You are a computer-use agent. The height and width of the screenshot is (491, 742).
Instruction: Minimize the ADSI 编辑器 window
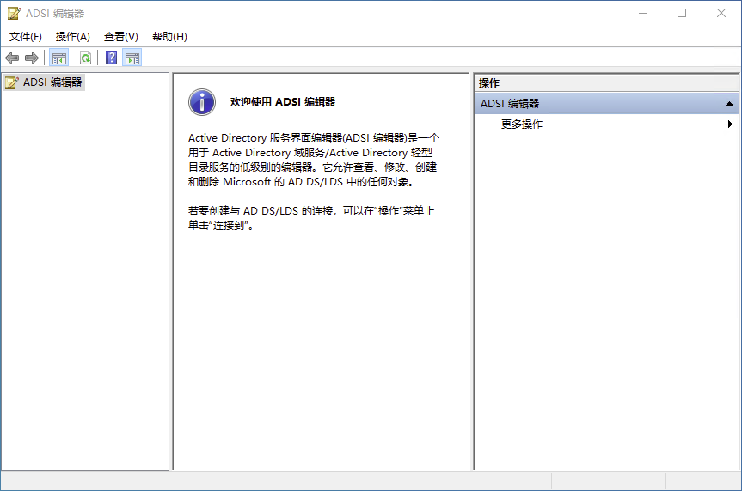[x=642, y=13]
